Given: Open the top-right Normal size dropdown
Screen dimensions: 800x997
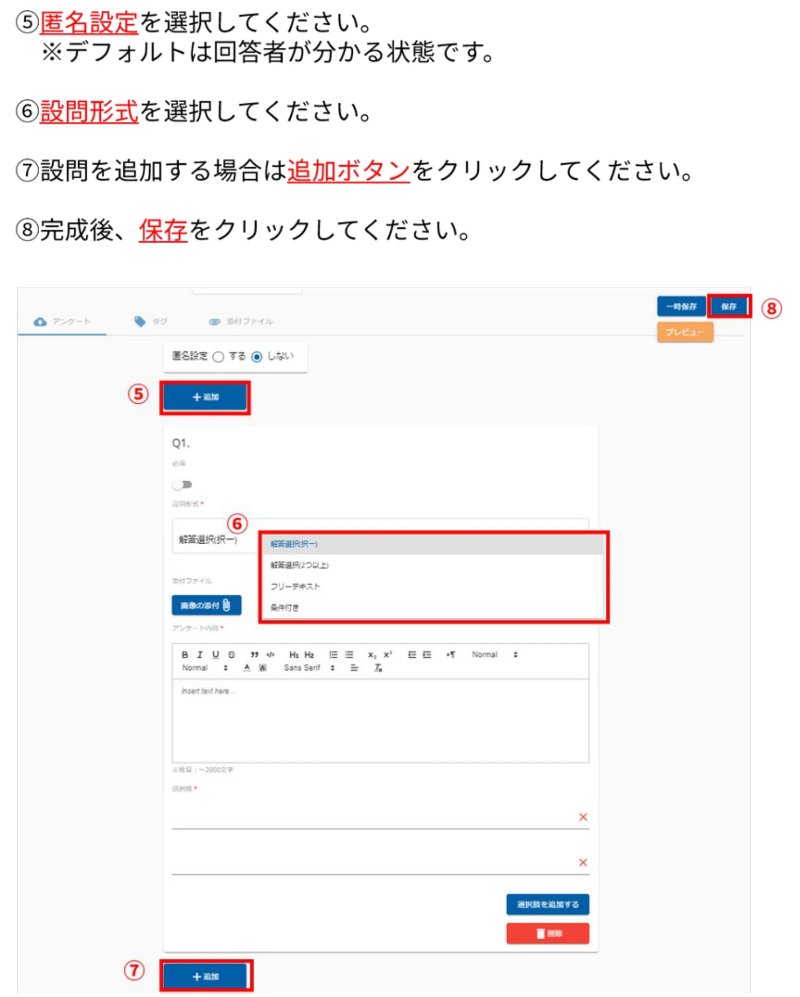Looking at the screenshot, I should [x=494, y=654].
